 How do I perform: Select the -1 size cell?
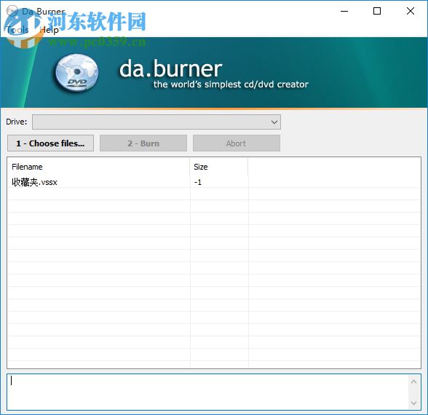198,182
